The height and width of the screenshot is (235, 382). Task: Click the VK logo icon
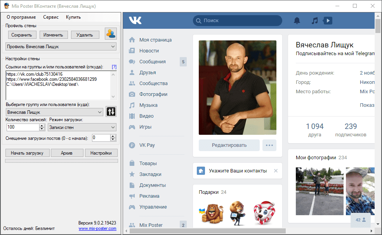(135, 20)
